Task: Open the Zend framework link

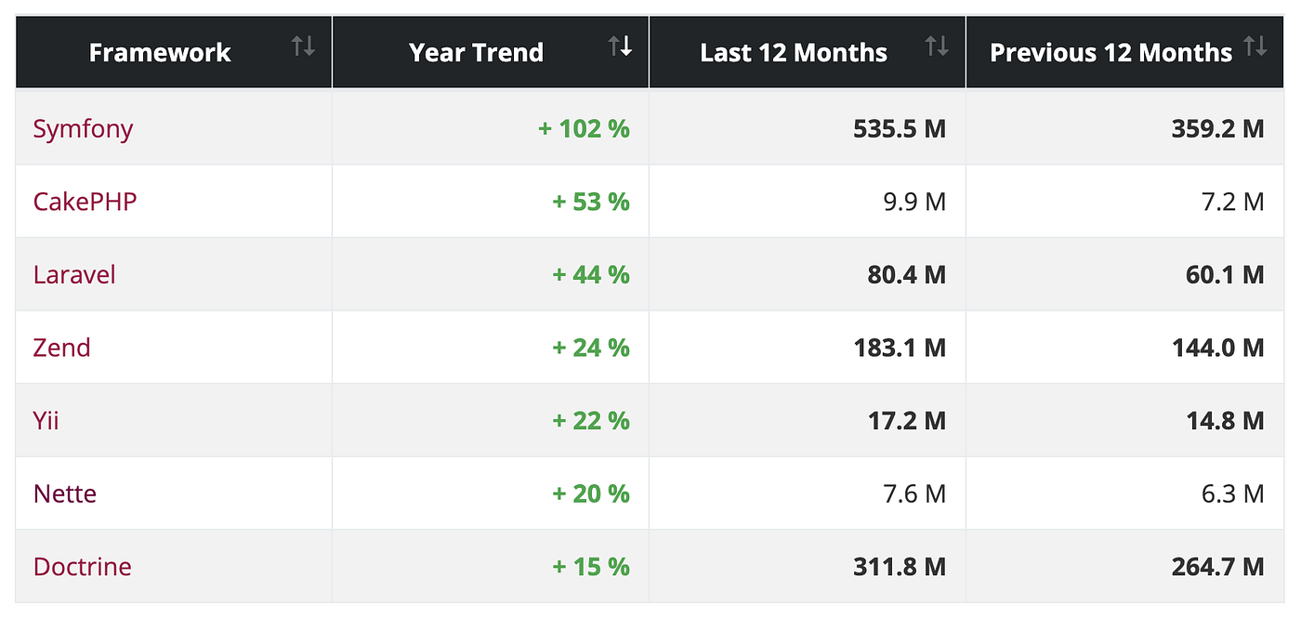Action: coord(62,348)
